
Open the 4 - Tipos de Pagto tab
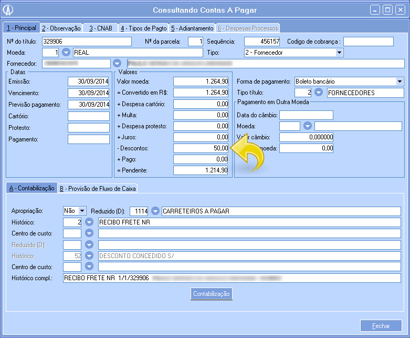click(x=143, y=28)
